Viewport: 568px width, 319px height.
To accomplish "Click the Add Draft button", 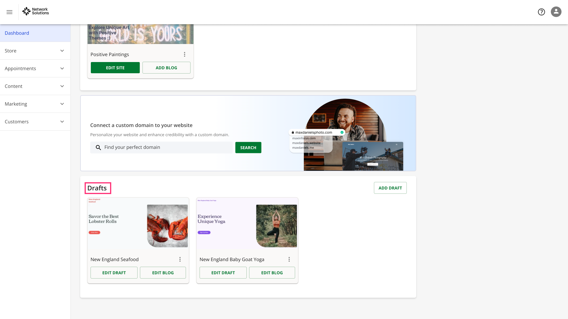I will tap(390, 188).
